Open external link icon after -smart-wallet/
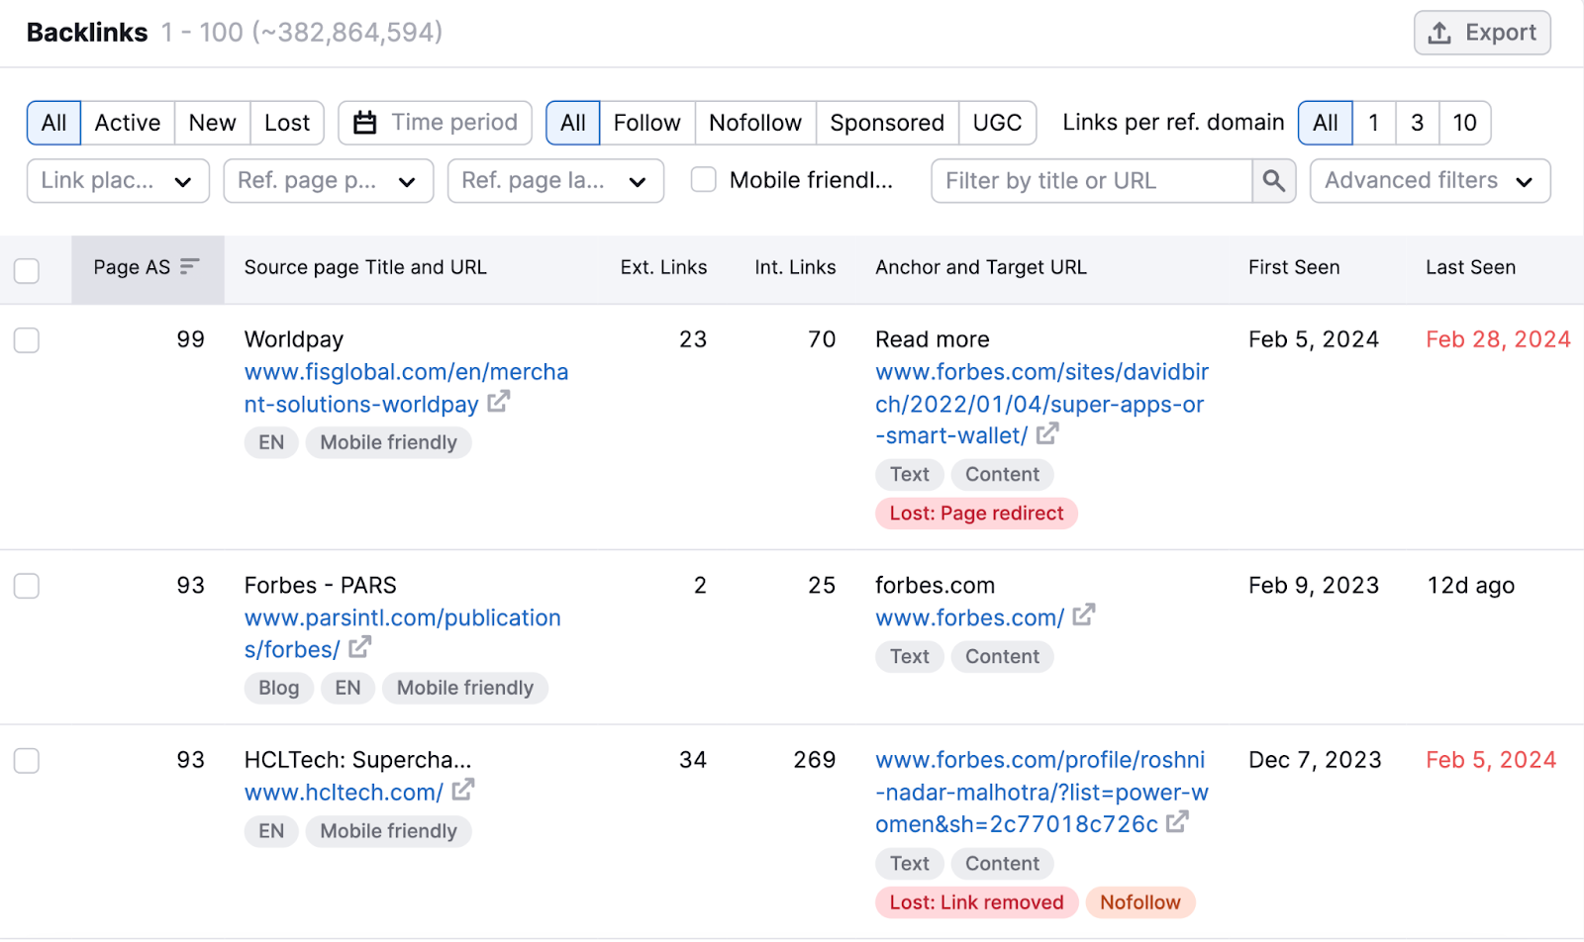The image size is (1584, 942). 1047,433
